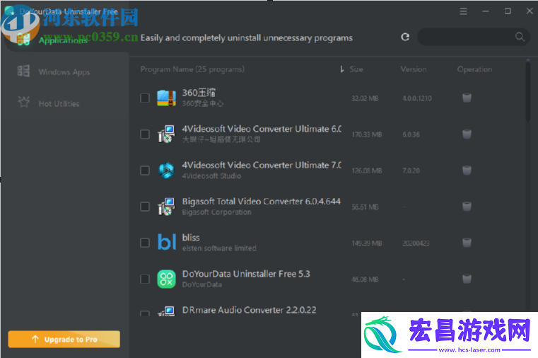This screenshot has width=538, height=358.
Task: Click the Hot Utilities star icon
Action: (23, 102)
